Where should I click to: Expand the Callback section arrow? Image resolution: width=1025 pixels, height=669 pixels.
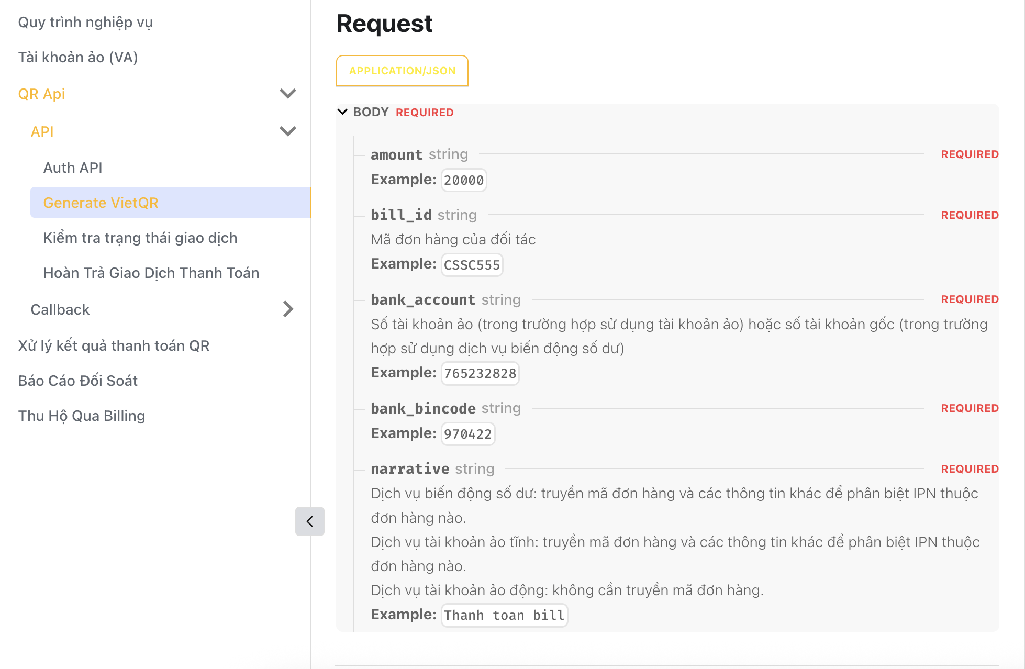pyautogui.click(x=287, y=309)
